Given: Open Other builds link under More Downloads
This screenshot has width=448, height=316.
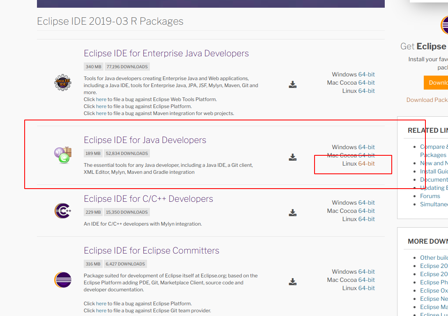Looking at the screenshot, I should tap(434, 258).
